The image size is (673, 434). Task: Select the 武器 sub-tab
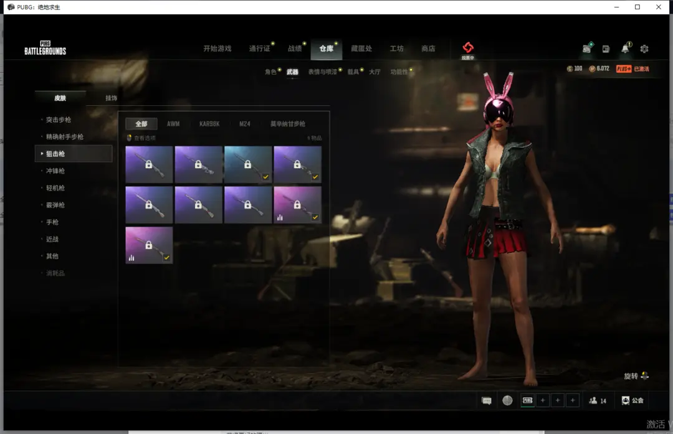tap(292, 72)
